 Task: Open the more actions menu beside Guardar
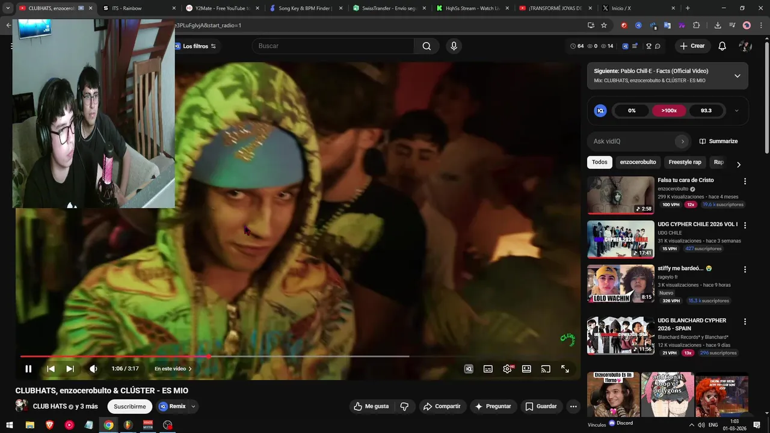pyautogui.click(x=573, y=407)
